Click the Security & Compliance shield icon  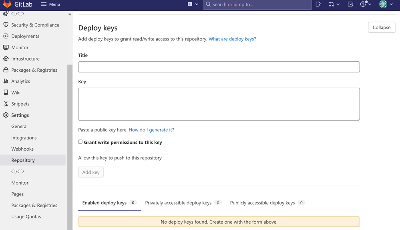[x=6, y=25]
